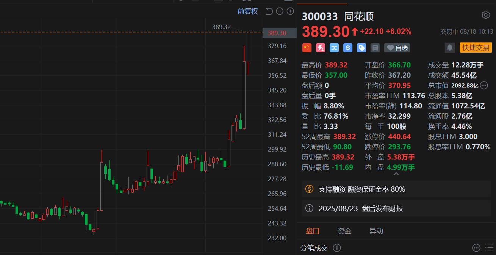Click the bell alert icon
Viewport: 496px width, 255px height.
450,48
